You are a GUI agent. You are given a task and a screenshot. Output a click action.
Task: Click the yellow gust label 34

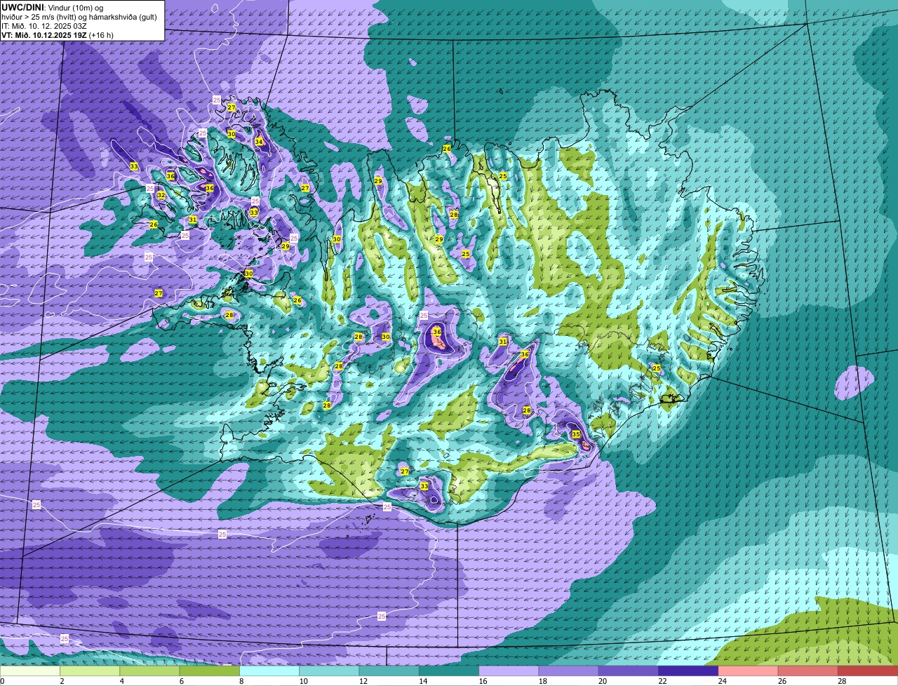259,142
